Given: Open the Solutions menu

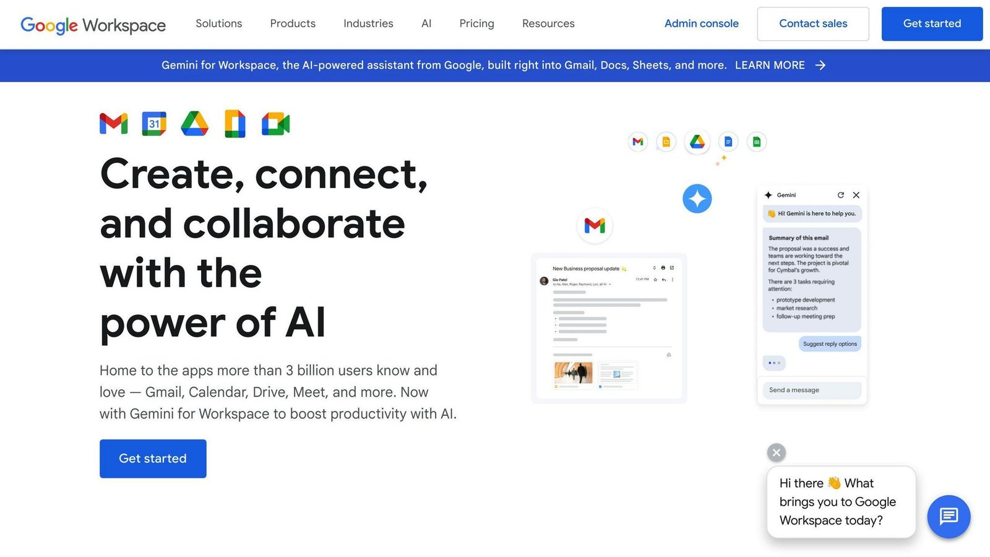Looking at the screenshot, I should [x=219, y=24].
